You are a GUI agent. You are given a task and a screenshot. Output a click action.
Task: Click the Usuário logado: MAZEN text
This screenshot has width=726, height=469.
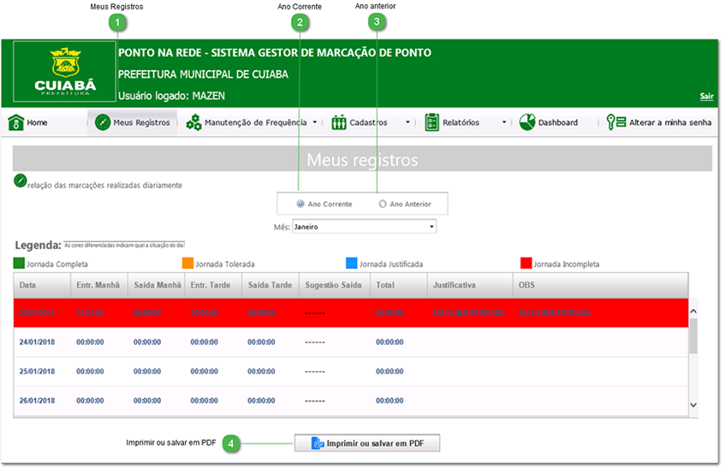[x=171, y=96]
